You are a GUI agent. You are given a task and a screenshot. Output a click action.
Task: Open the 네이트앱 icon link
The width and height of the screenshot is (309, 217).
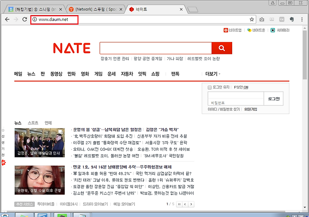(233, 30)
